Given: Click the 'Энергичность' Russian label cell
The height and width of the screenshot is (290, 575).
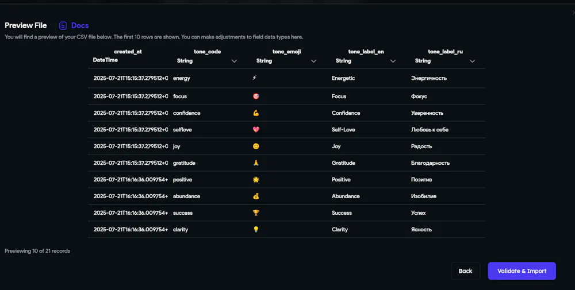Looking at the screenshot, I should pos(429,78).
